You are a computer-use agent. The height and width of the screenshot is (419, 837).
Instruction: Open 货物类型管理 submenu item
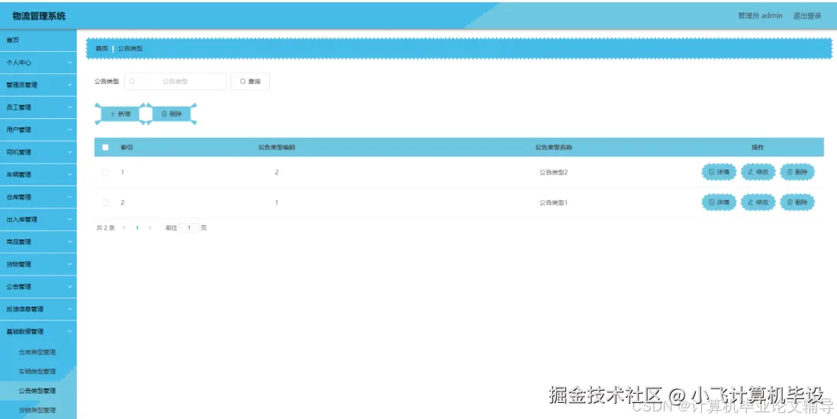(x=38, y=410)
